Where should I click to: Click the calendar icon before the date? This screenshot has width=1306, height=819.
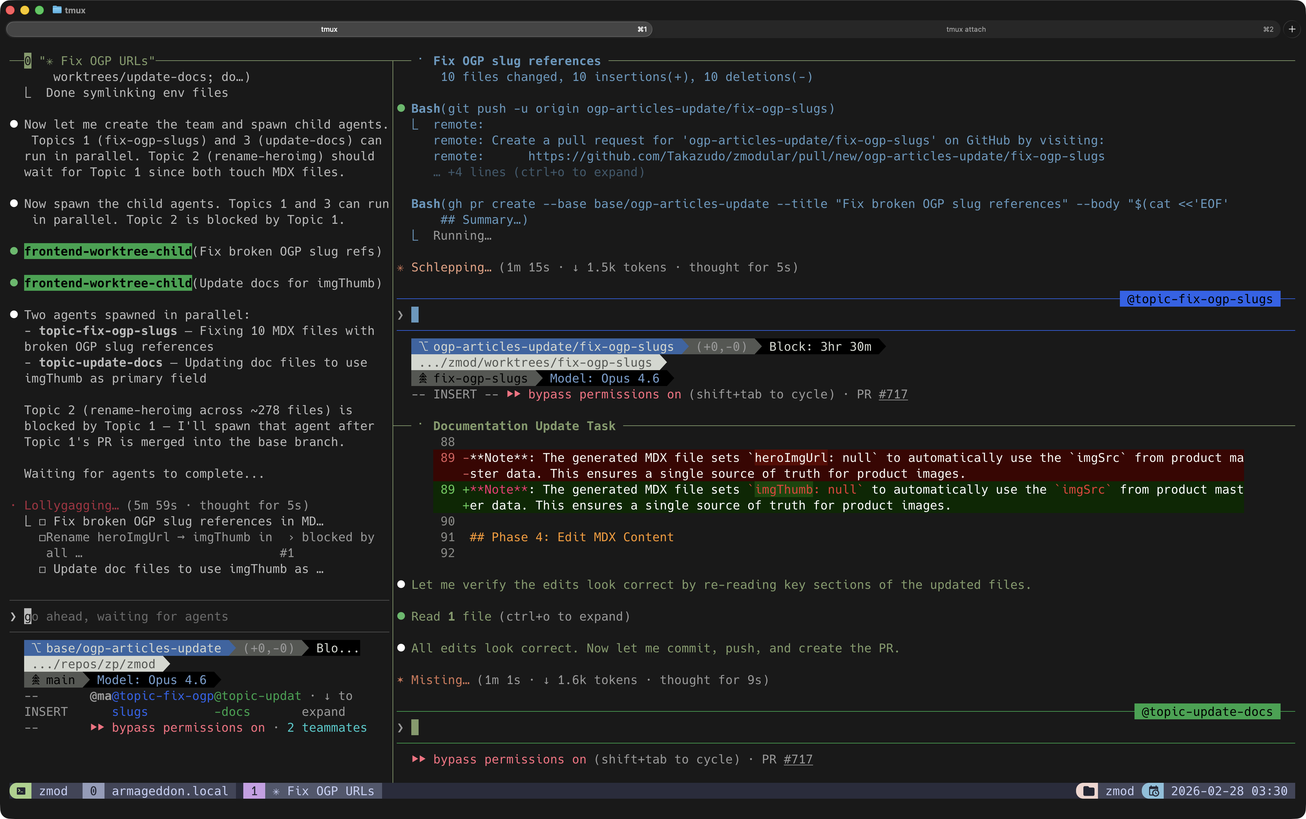coord(1153,791)
